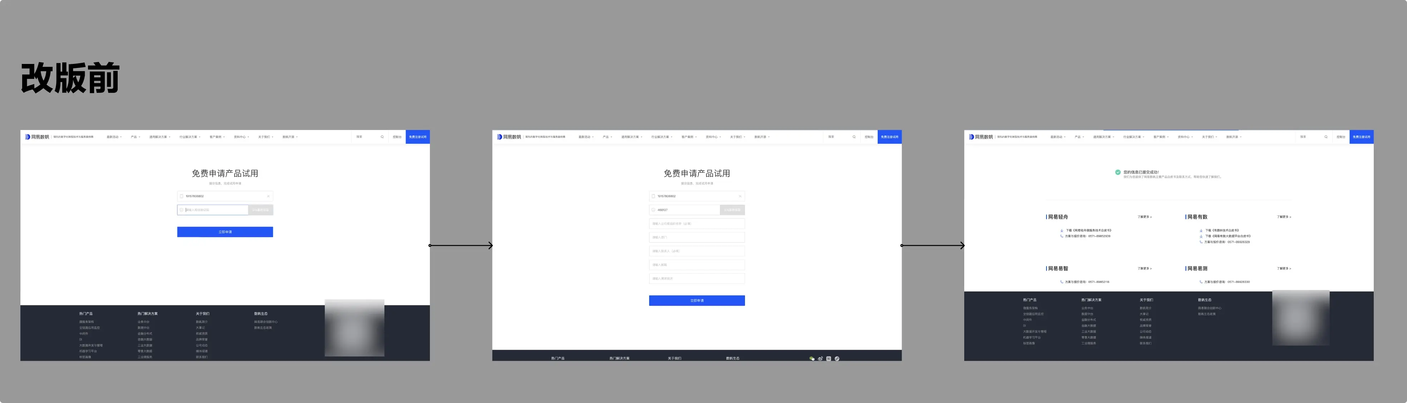Open 关于我们 menu in right screen navbar

coord(1209,137)
